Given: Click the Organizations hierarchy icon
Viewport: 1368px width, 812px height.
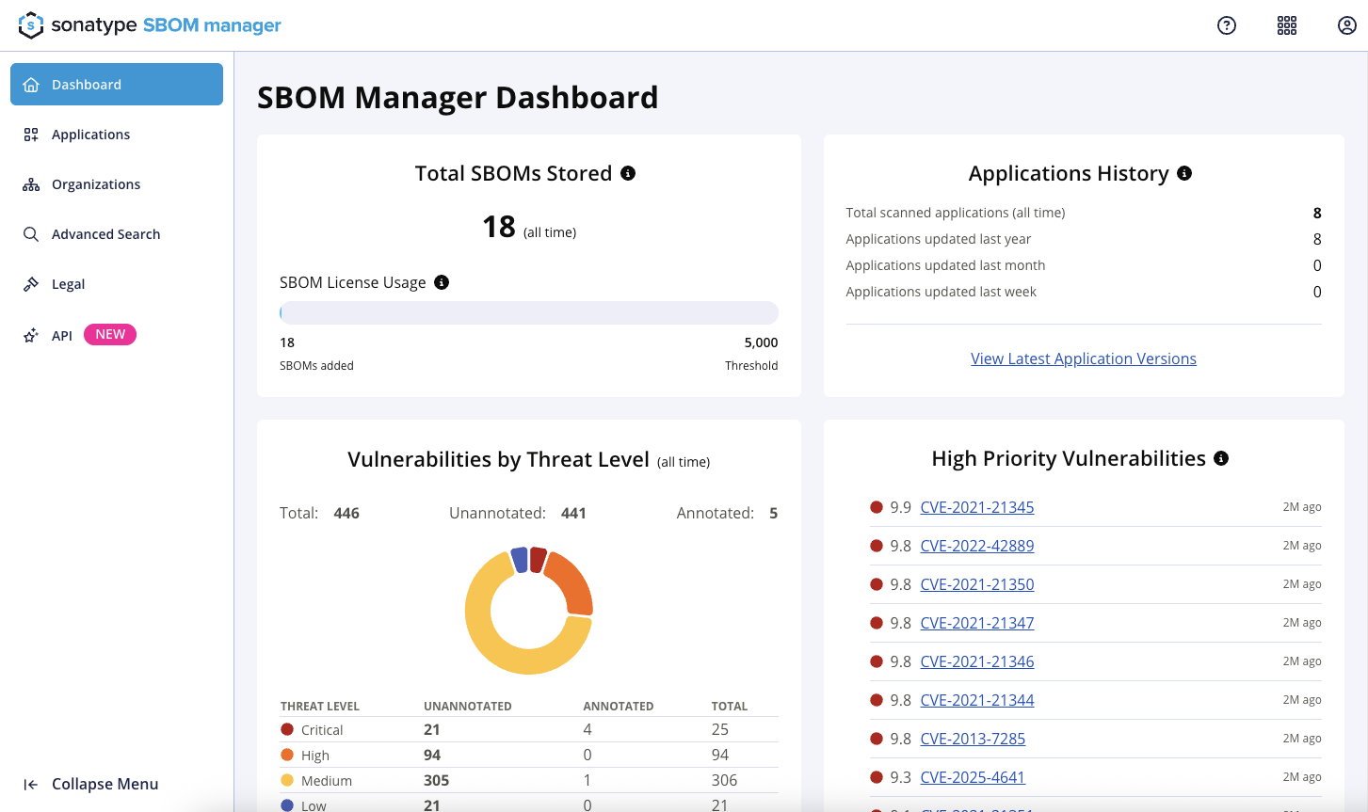Looking at the screenshot, I should pos(31,184).
